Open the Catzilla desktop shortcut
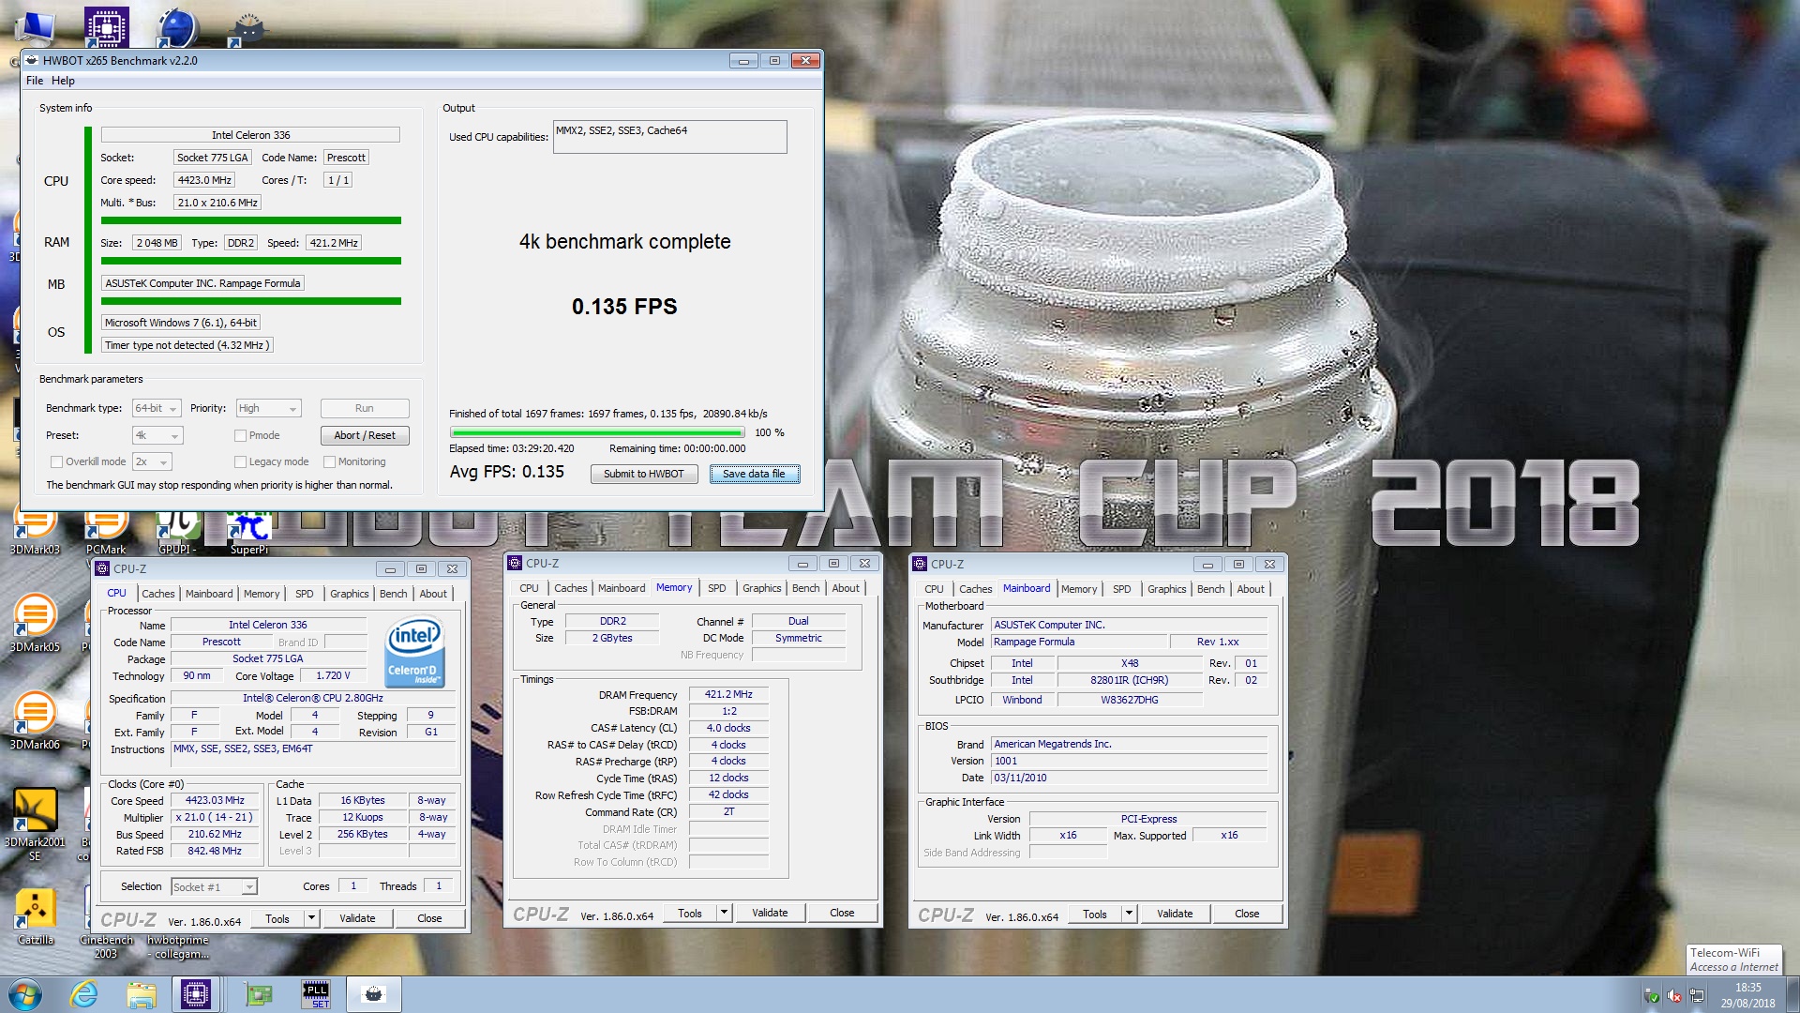1800x1013 pixels. click(35, 916)
